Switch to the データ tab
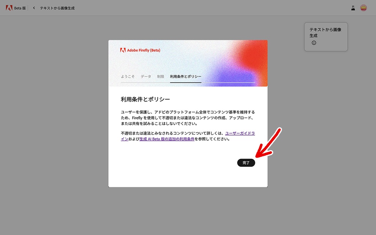 coord(146,76)
